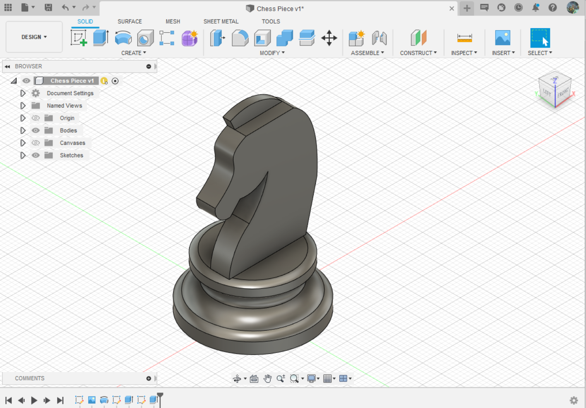Open the Combine tool

285,38
